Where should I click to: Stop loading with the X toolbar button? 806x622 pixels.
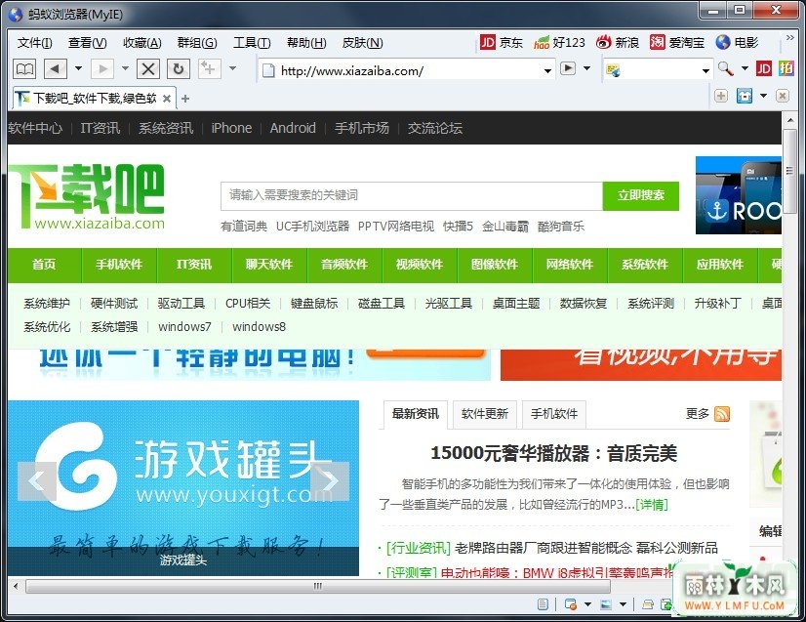(x=148, y=68)
